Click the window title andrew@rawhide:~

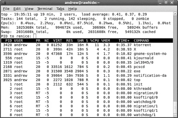pos(82,3)
